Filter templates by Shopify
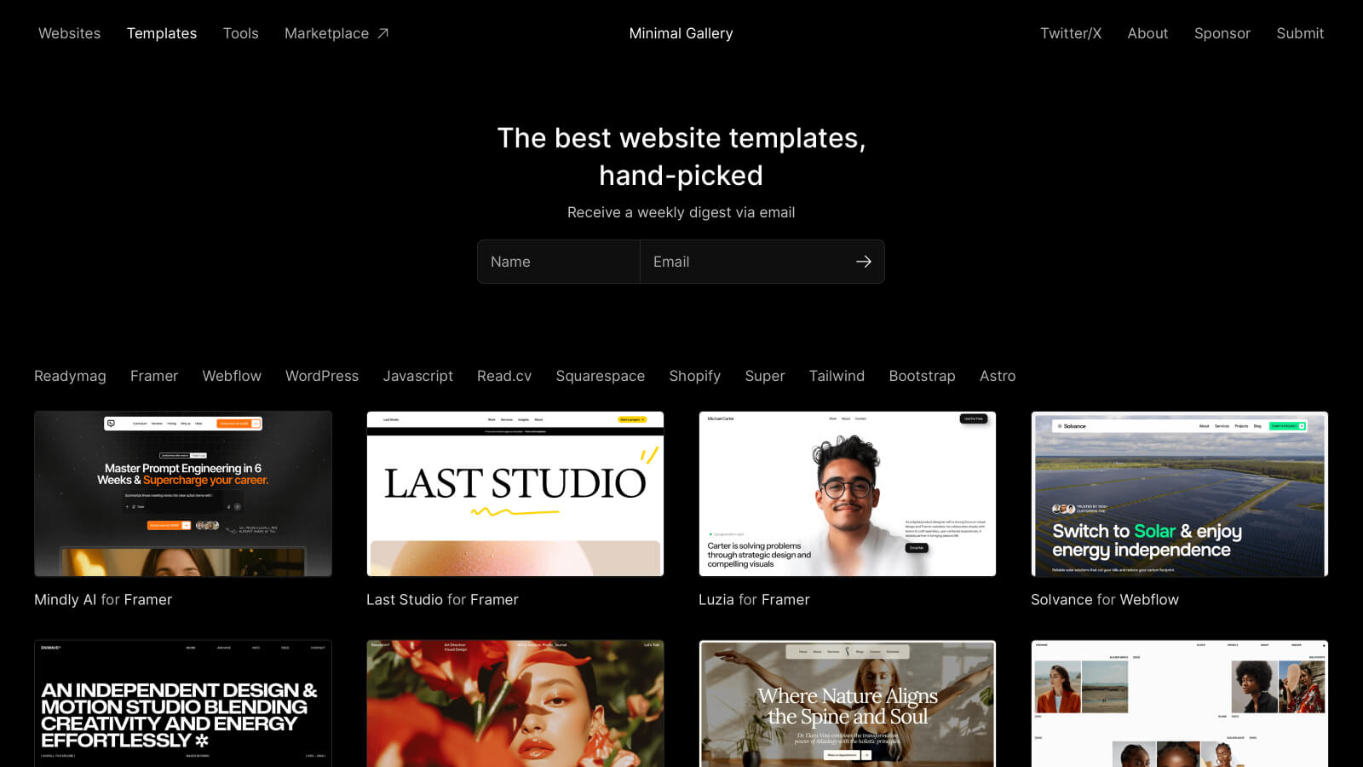 click(x=694, y=376)
